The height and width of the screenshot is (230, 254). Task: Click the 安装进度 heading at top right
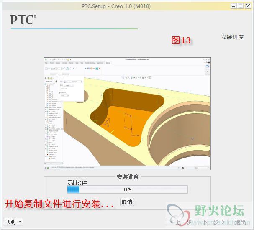coord(232,37)
